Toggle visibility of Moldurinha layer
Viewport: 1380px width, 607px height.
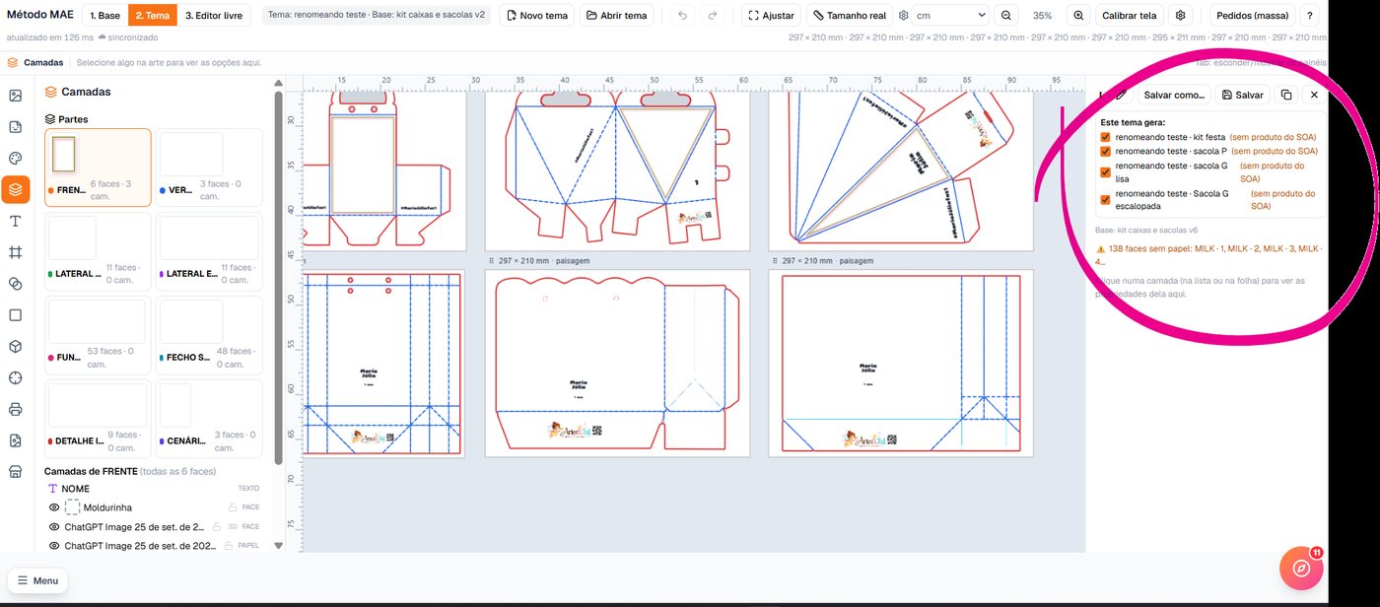coord(55,507)
